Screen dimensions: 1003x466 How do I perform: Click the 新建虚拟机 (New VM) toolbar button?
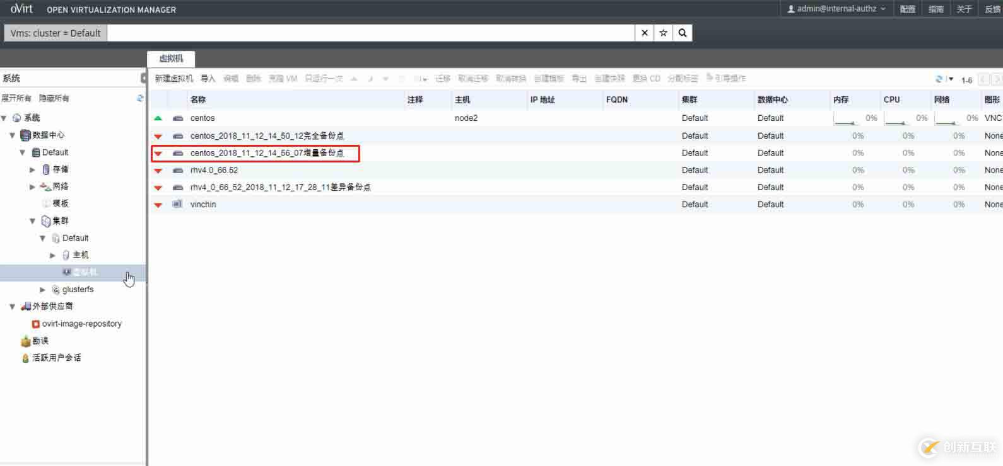point(174,79)
